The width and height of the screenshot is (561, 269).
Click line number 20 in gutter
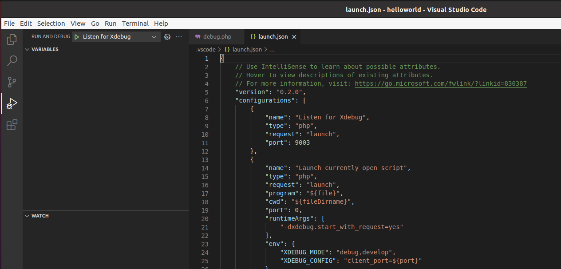click(x=205, y=218)
